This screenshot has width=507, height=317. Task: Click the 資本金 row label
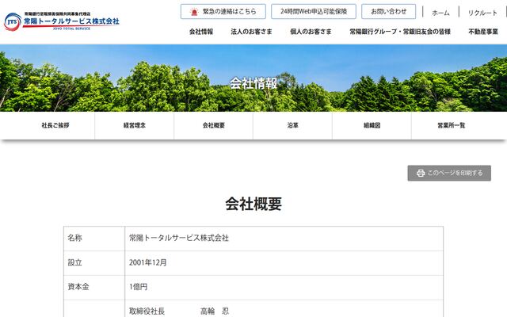(78, 287)
